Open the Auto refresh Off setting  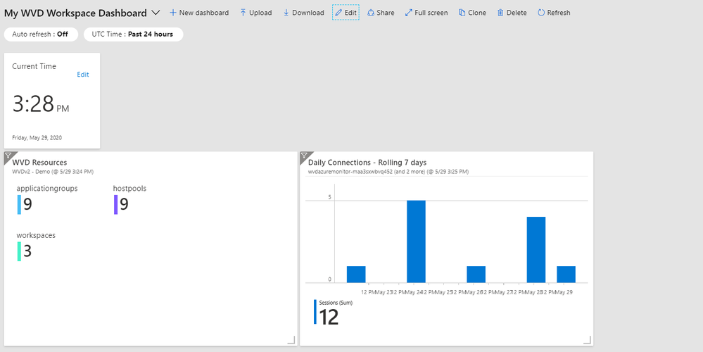click(x=41, y=34)
